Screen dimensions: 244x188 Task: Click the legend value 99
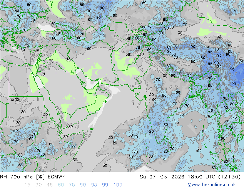click(x=105, y=185)
